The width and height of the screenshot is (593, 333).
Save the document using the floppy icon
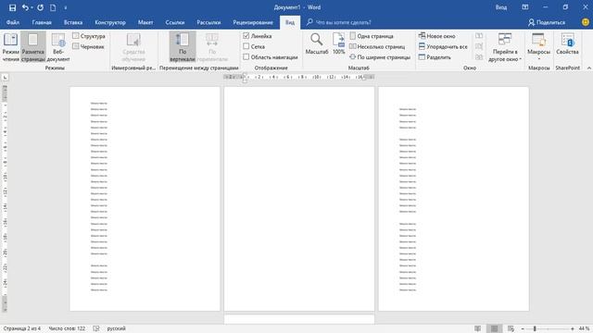(x=12, y=7)
